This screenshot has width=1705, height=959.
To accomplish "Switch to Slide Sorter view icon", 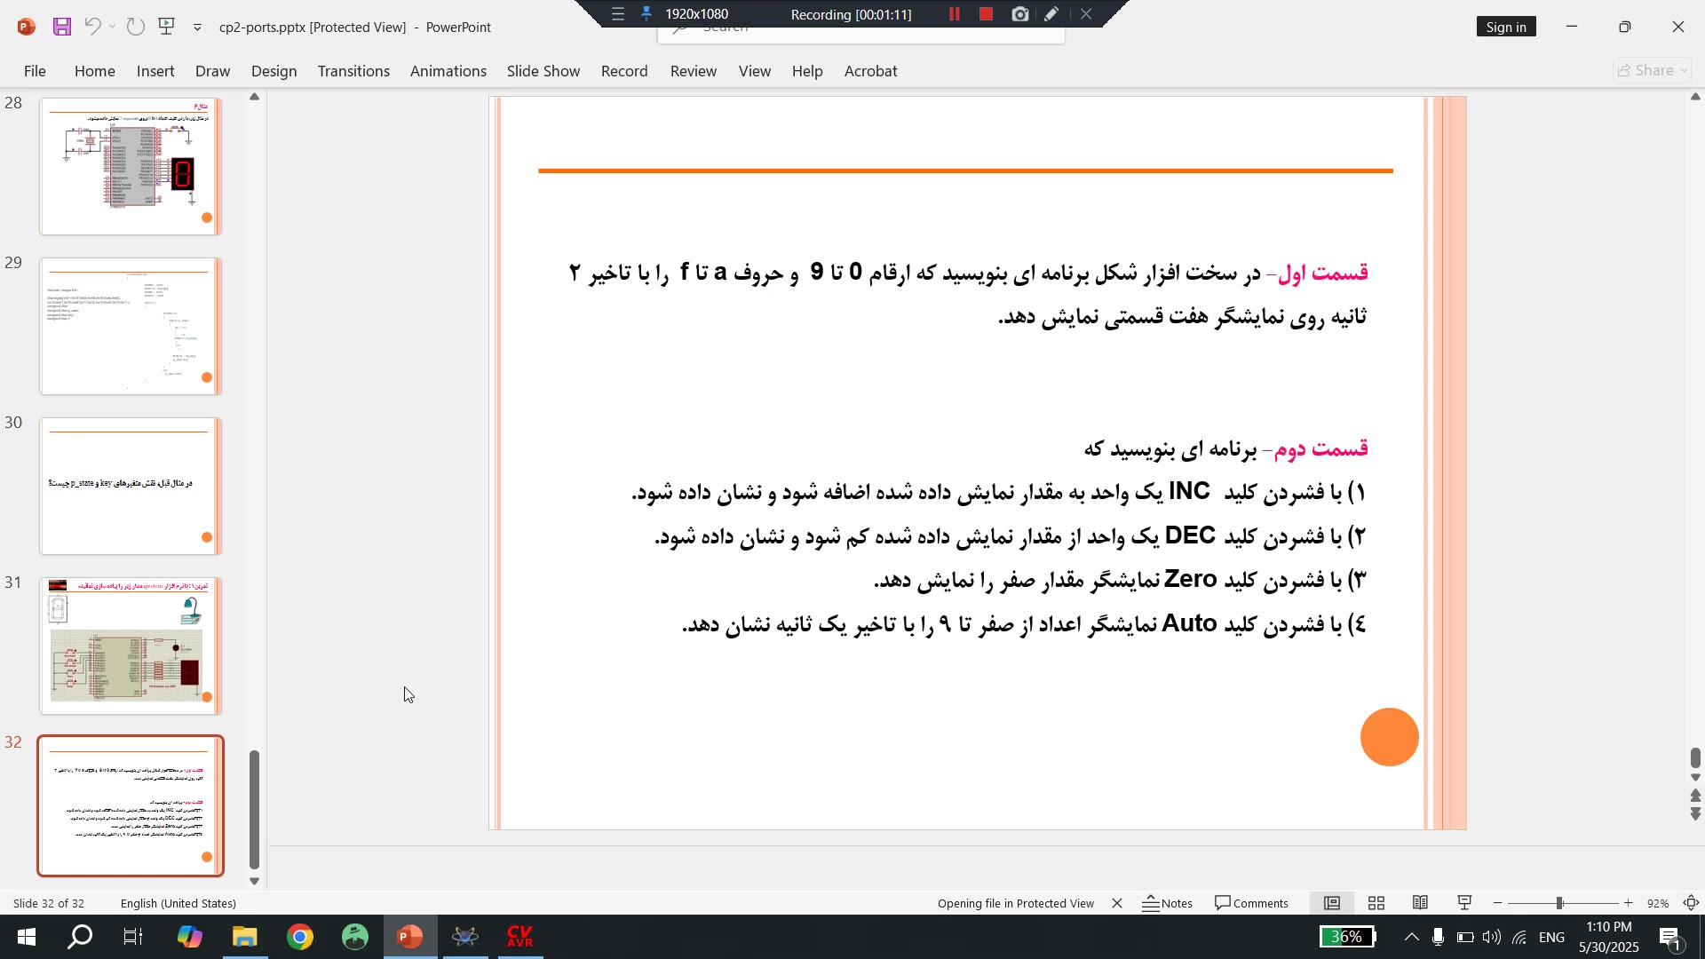I will click(x=1376, y=903).
